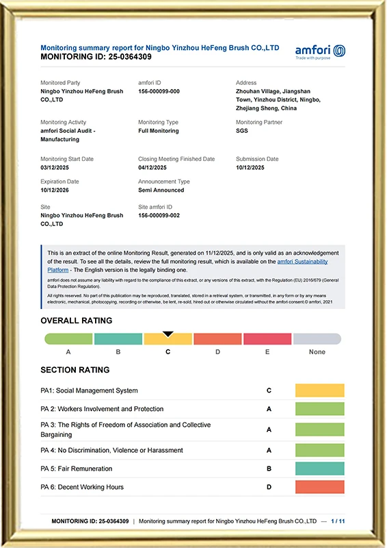
Task: Click the Closing Meeting date '04/12/2025'
Action: pos(152,167)
